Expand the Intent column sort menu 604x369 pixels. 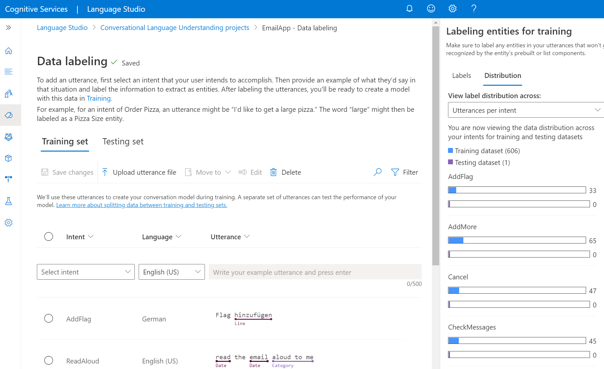coord(91,236)
